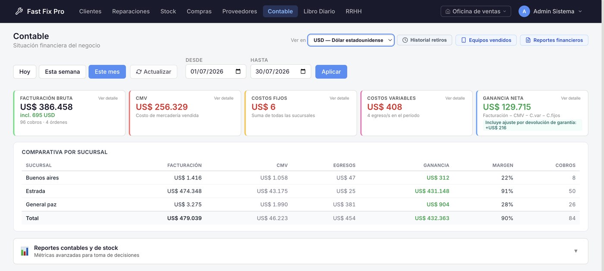Screen dimensions: 604x271
Task: Click the bar chart icon of Reportes contables
Action: point(25,251)
